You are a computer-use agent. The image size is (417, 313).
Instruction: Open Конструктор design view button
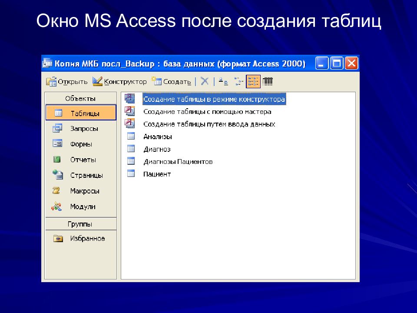coord(119,81)
